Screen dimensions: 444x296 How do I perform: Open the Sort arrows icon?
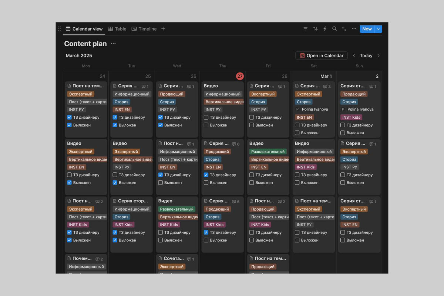click(315, 29)
